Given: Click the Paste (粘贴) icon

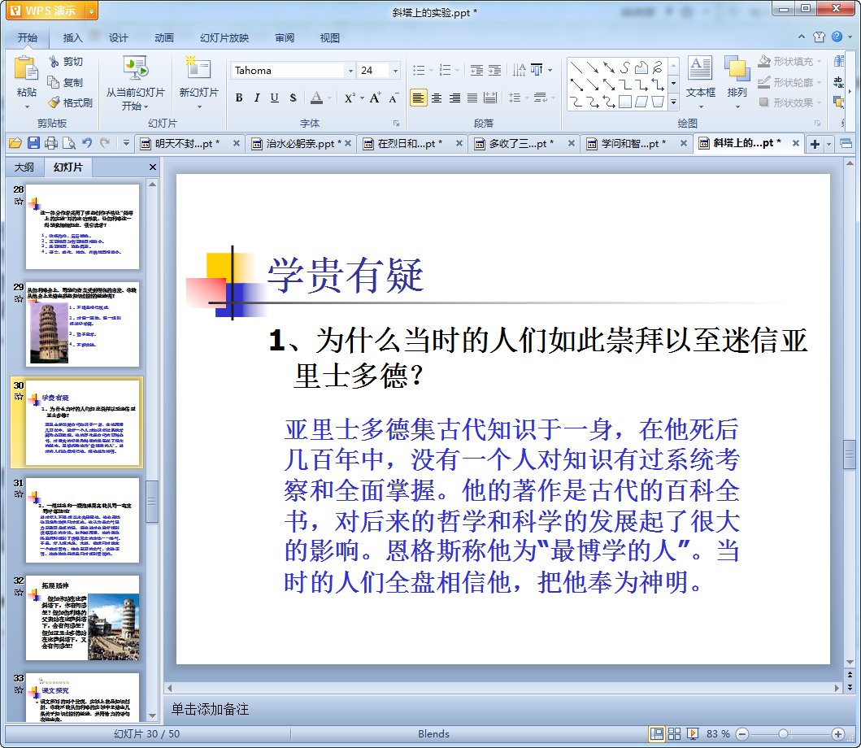Looking at the screenshot, I should click(x=26, y=70).
